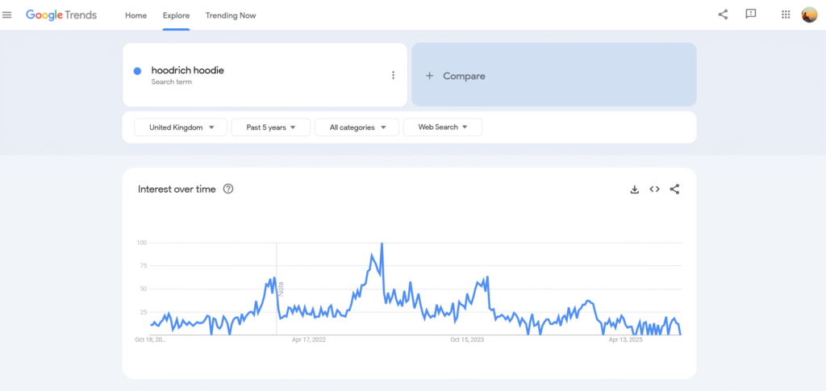Go to the Home tab
The width and height of the screenshot is (826, 391).
point(136,15)
